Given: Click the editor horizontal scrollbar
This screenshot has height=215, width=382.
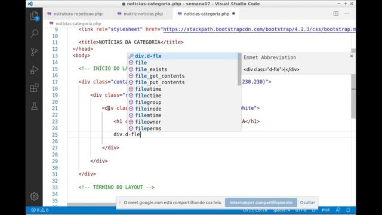Looking at the screenshot, I should pos(91,204).
